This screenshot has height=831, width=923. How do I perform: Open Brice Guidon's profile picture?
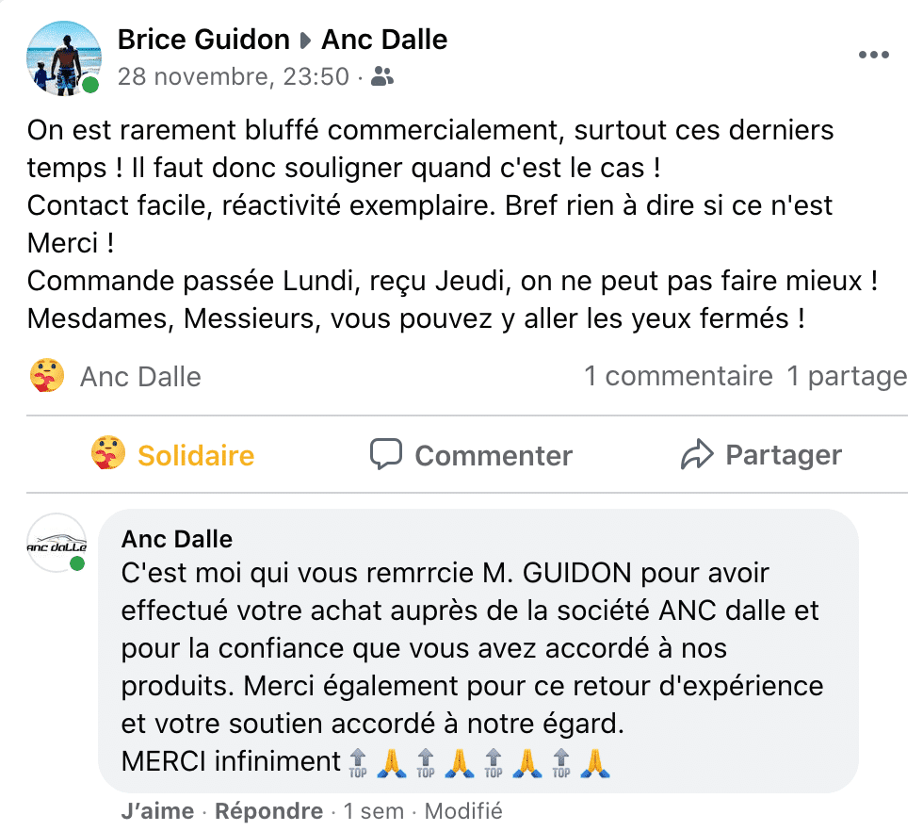point(63,57)
